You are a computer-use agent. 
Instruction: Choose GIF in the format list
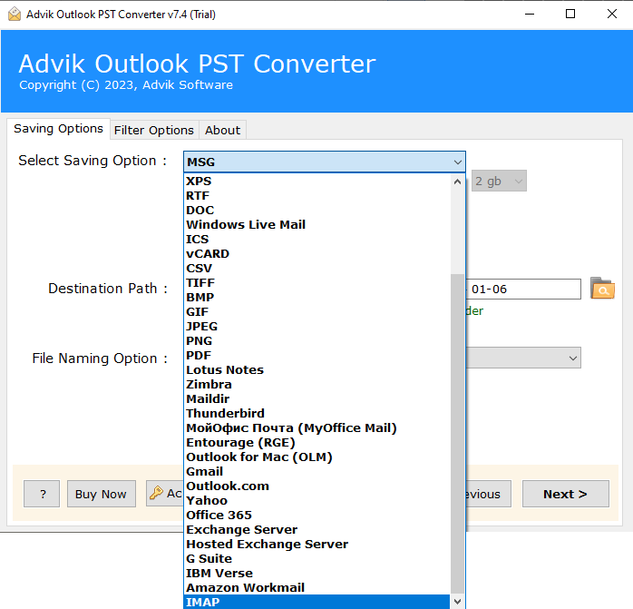click(x=316, y=312)
